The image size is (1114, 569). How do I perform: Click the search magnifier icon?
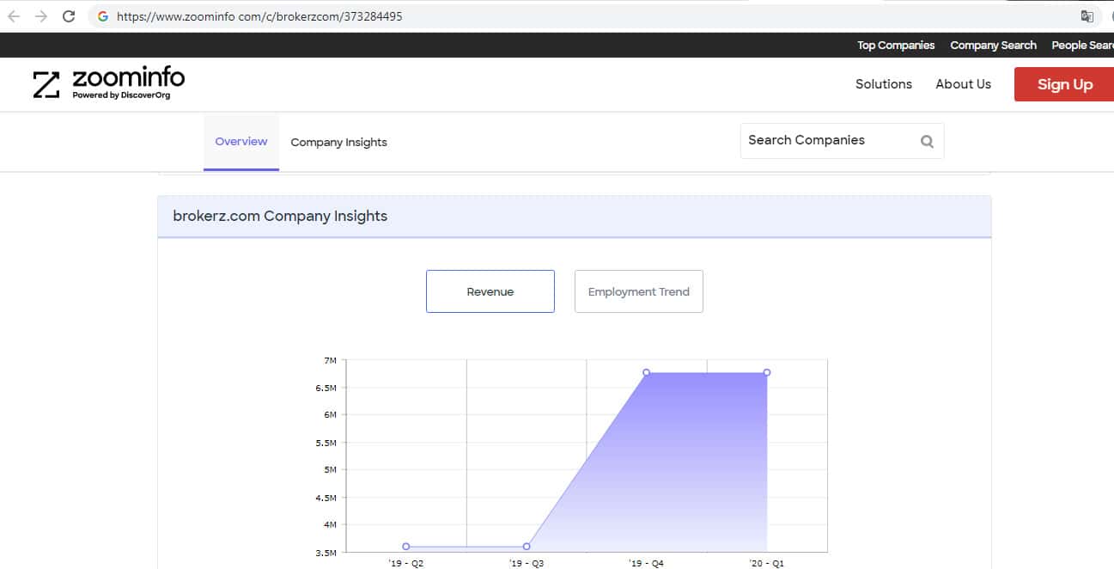pyautogui.click(x=927, y=142)
